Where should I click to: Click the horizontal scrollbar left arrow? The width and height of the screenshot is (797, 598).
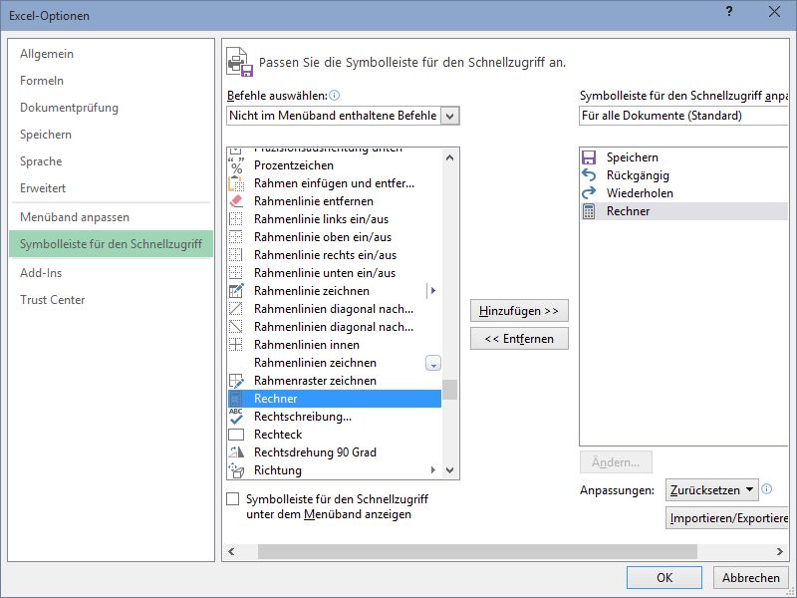pyautogui.click(x=232, y=552)
